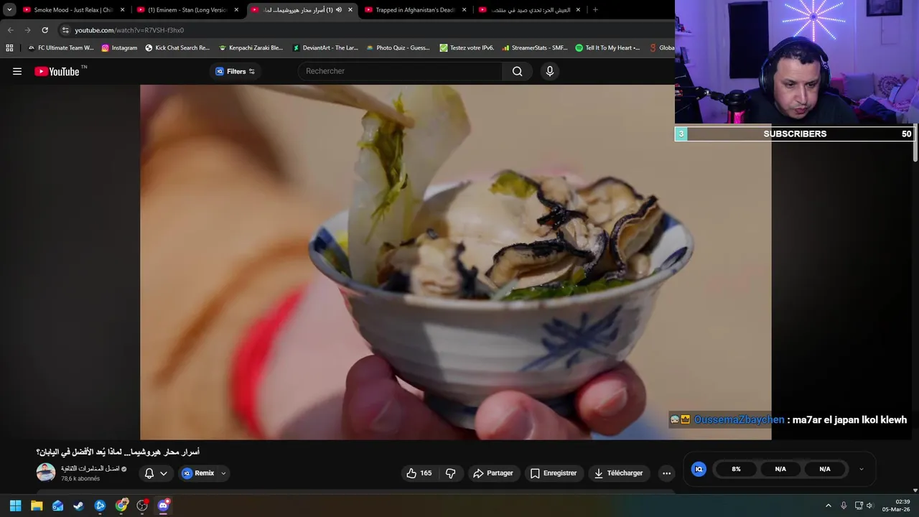The image size is (919, 517).
Task: Open the bookmarks apps grid icon
Action: (9, 48)
